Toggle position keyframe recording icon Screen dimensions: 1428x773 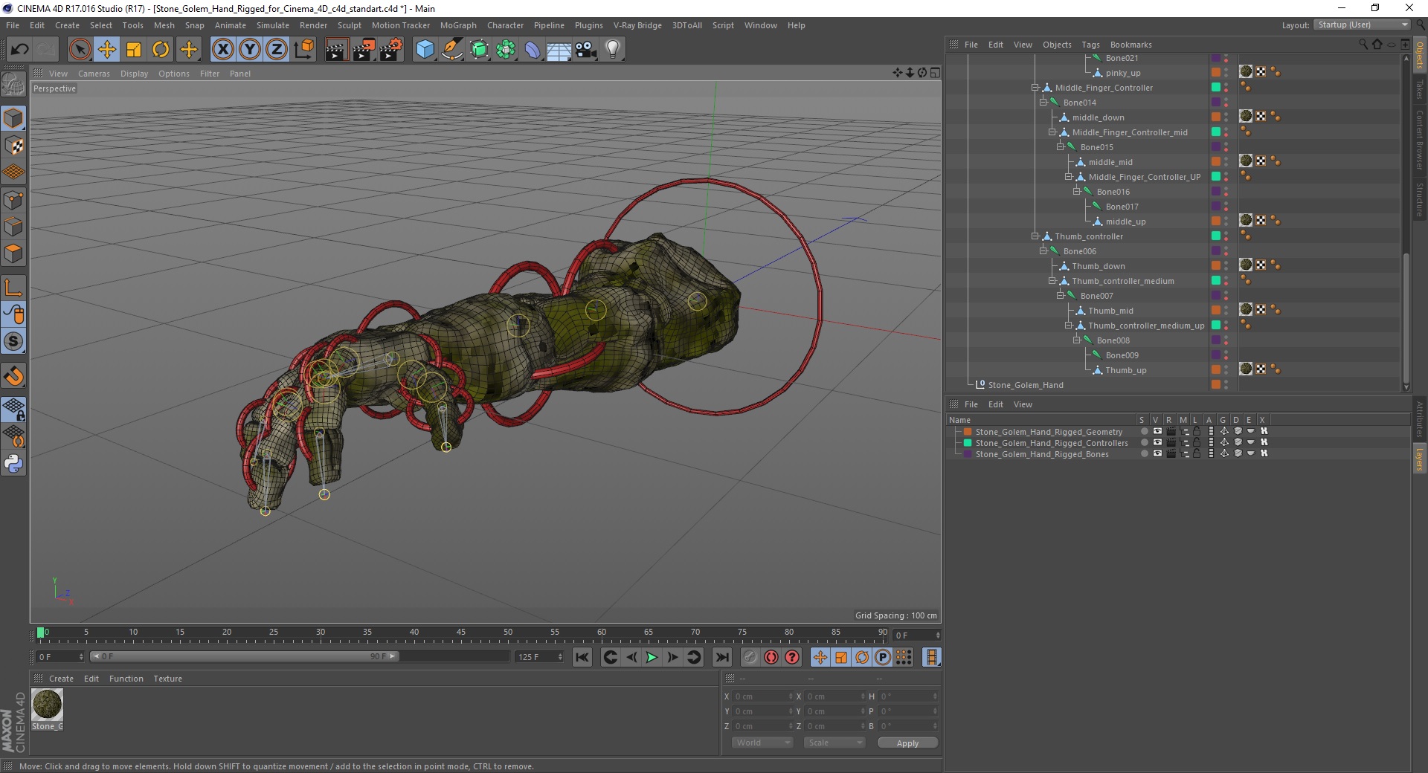pyautogui.click(x=820, y=657)
